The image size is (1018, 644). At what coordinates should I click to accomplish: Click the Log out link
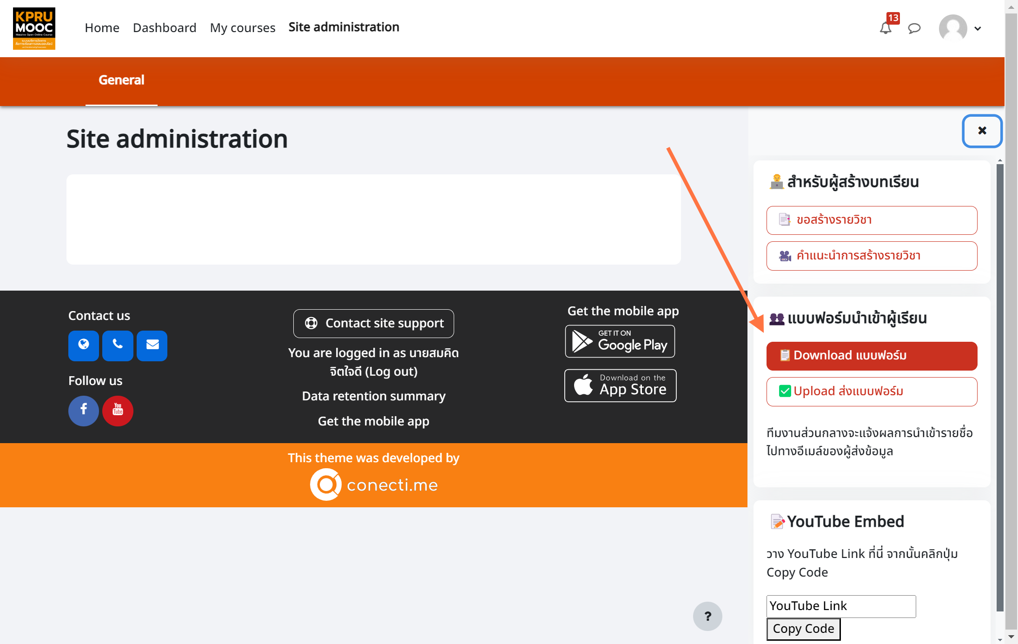pos(391,372)
